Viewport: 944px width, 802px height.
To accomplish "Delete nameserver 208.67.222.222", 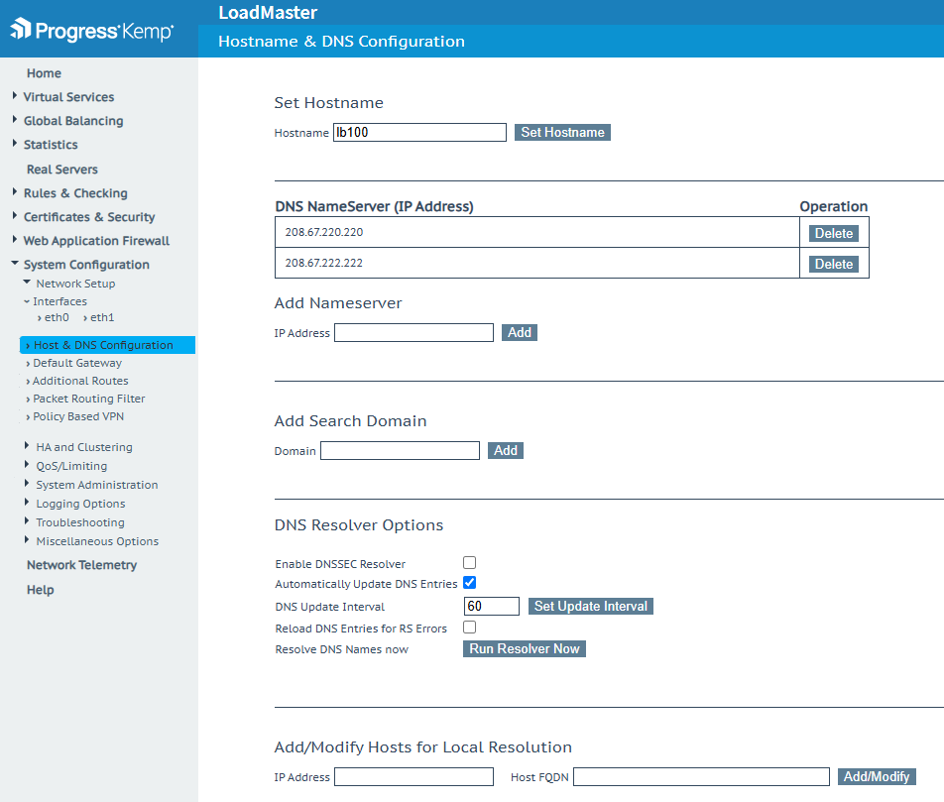I will click(x=834, y=264).
